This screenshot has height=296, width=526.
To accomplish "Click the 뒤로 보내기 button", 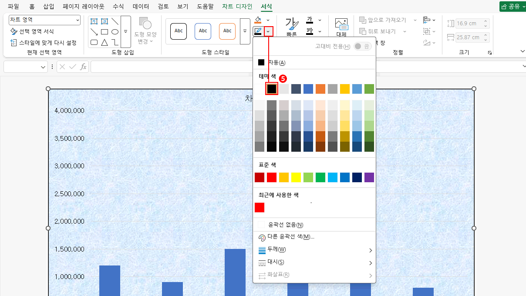I will tap(378, 31).
